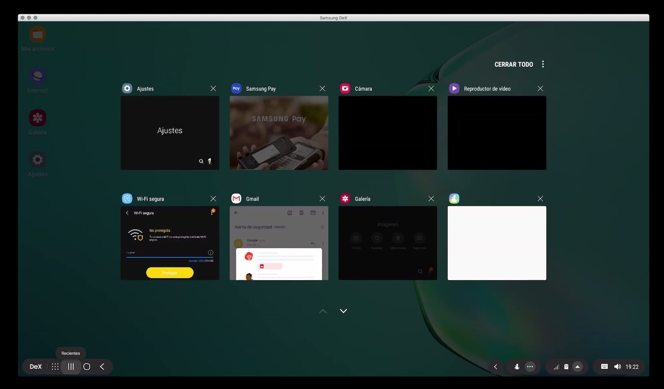This screenshot has width=664, height=389.
Task: Launch Internet from the desktop
Action: 37,75
